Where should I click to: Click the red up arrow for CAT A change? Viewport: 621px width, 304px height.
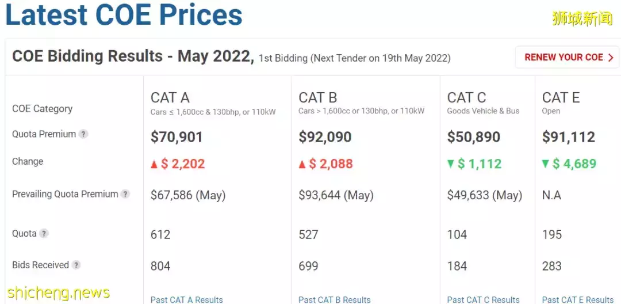click(x=154, y=164)
